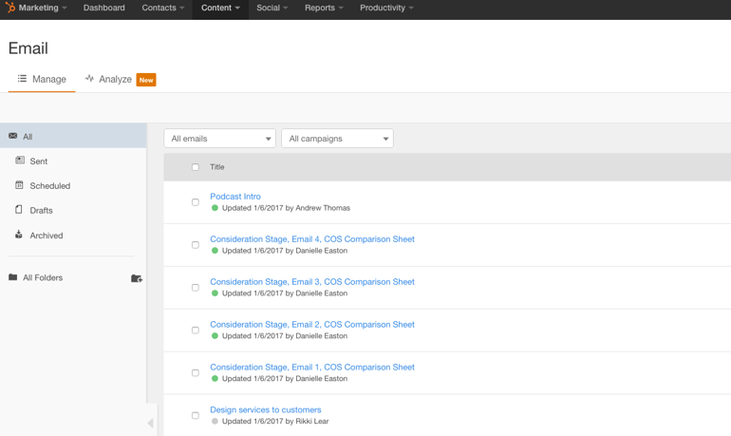
Task: Select the Design services to customers checkbox
Action: [196, 415]
